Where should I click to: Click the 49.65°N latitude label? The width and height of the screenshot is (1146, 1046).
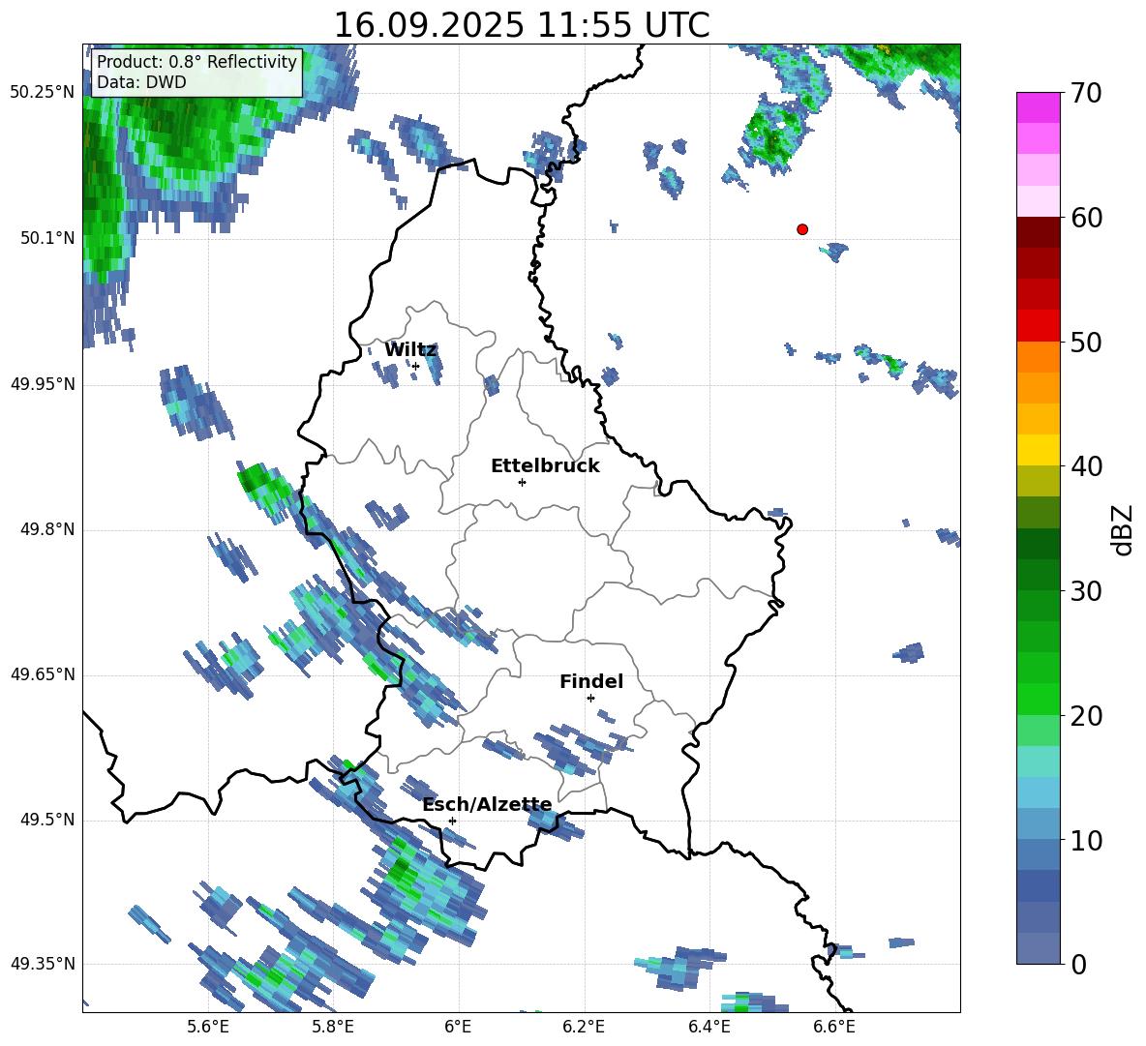coord(43,673)
